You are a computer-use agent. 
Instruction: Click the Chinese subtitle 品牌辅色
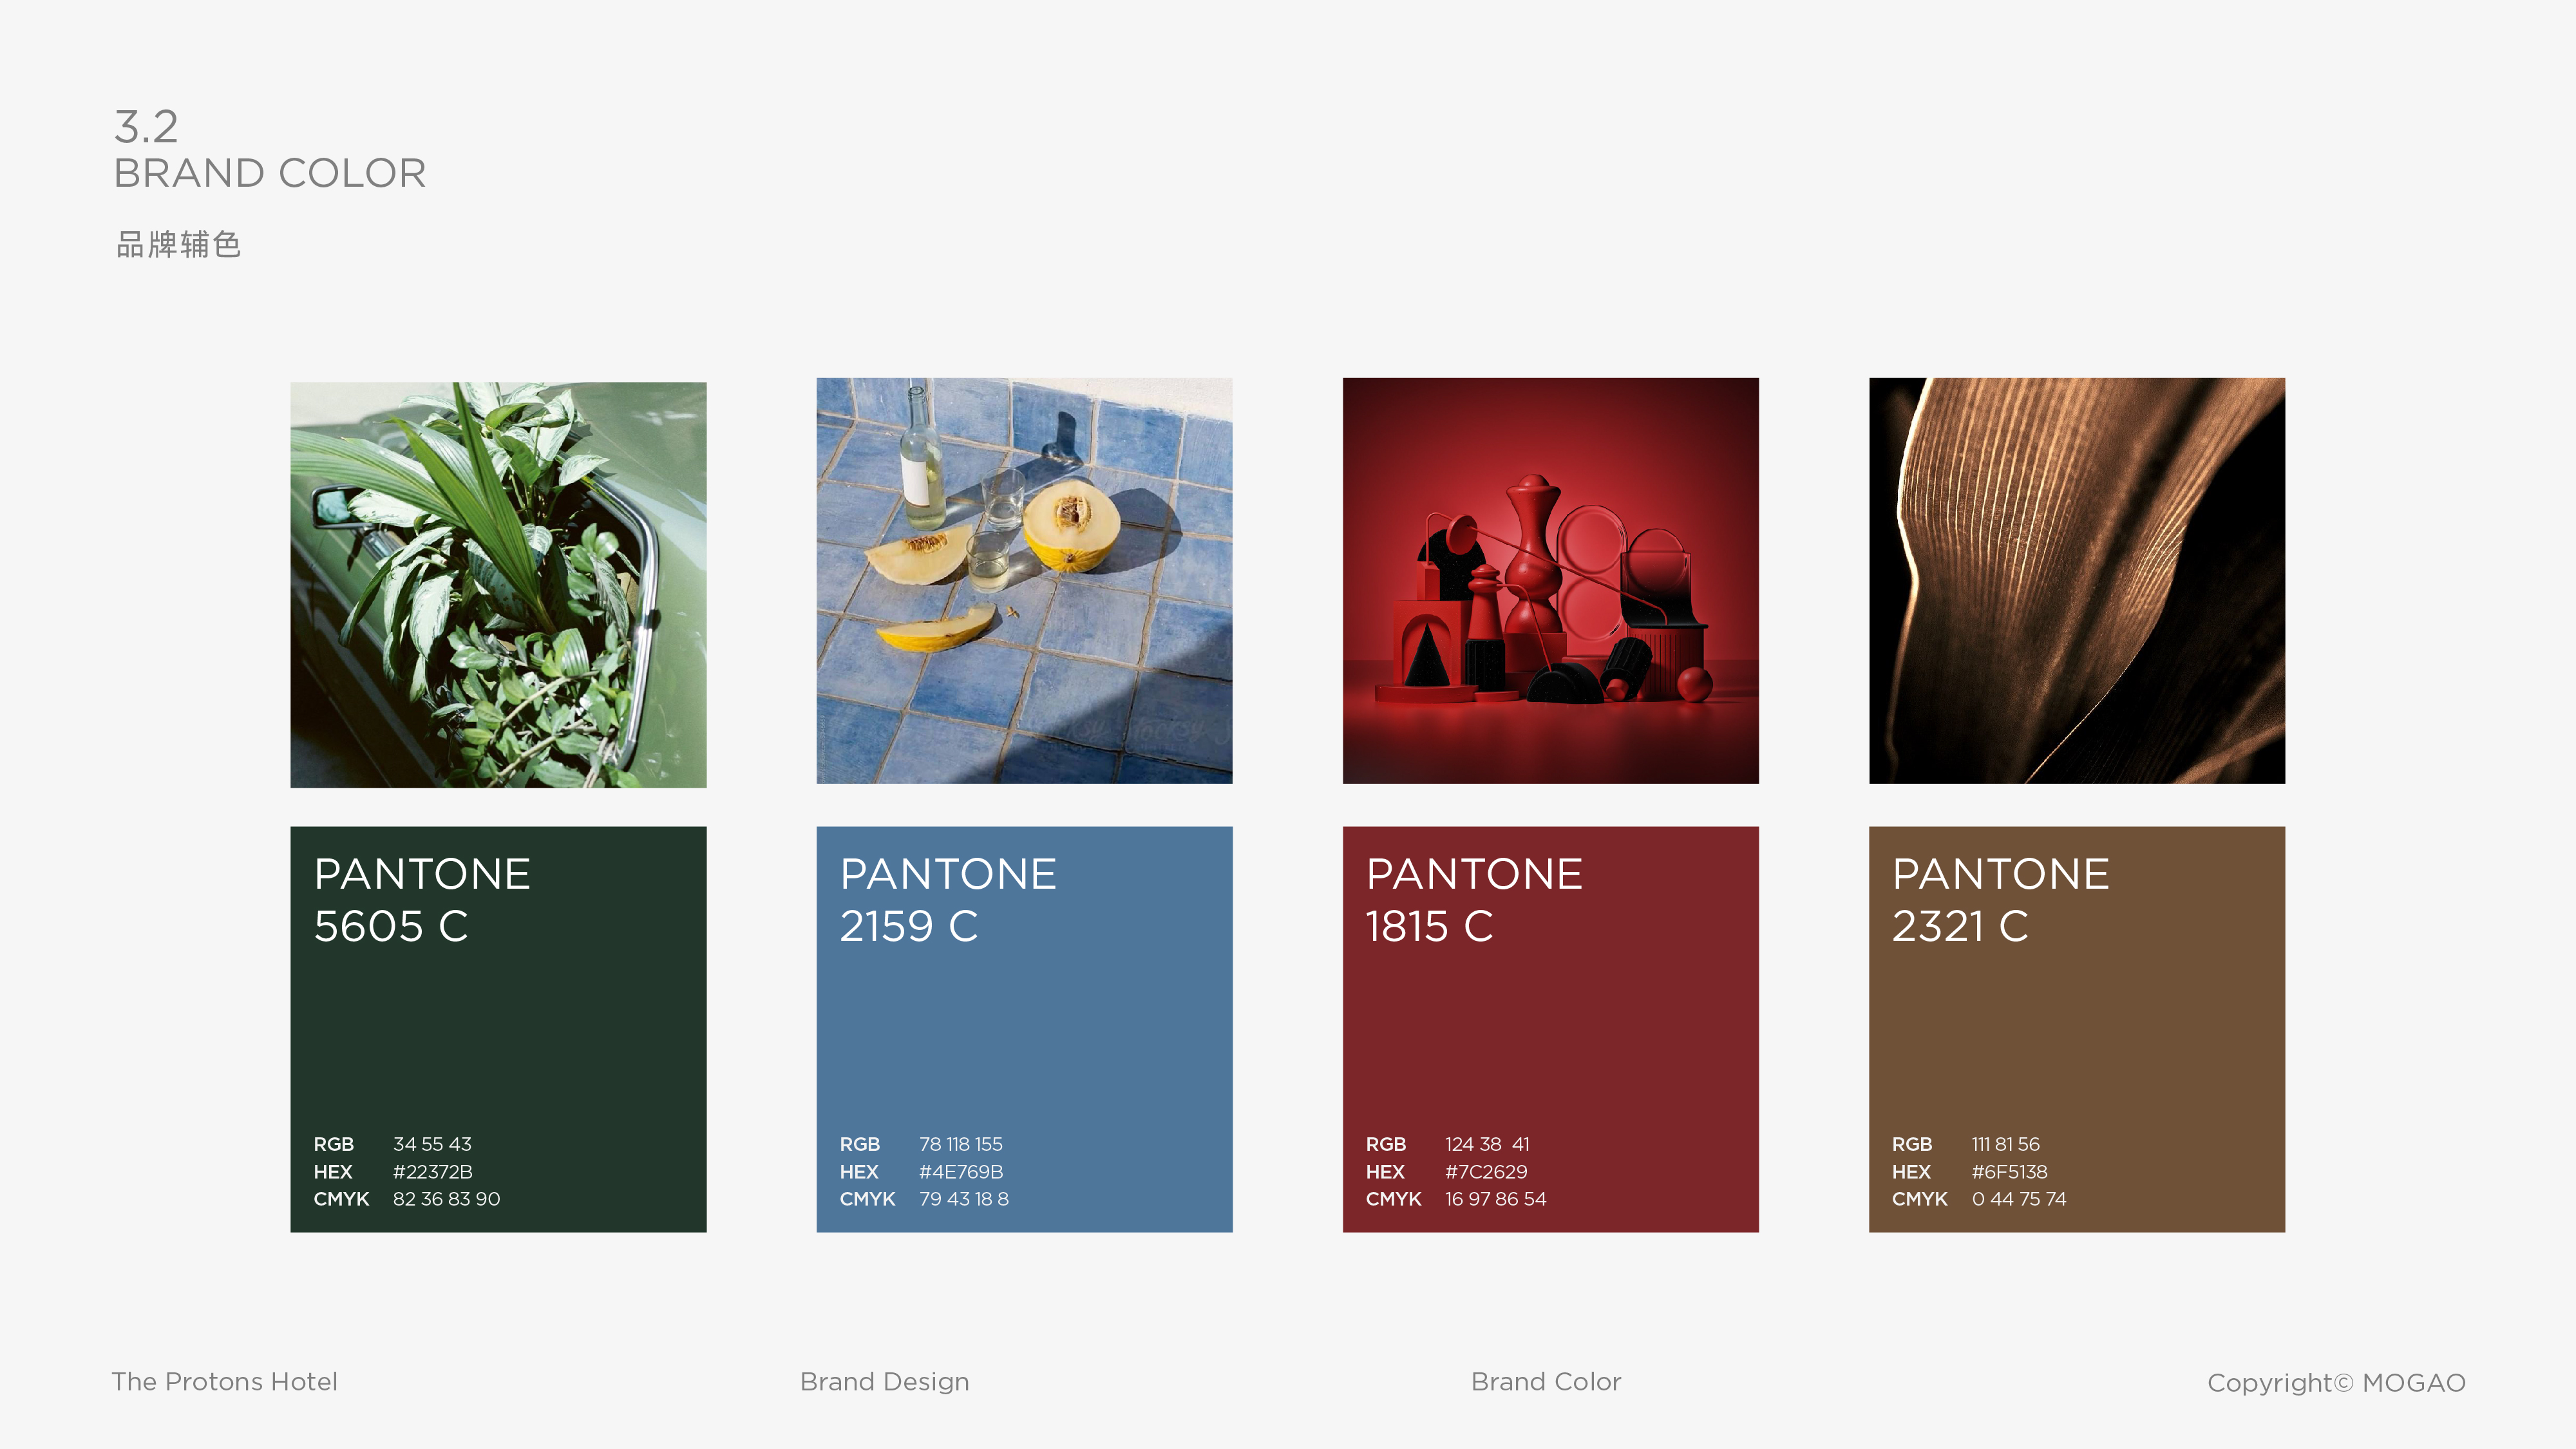point(178,244)
